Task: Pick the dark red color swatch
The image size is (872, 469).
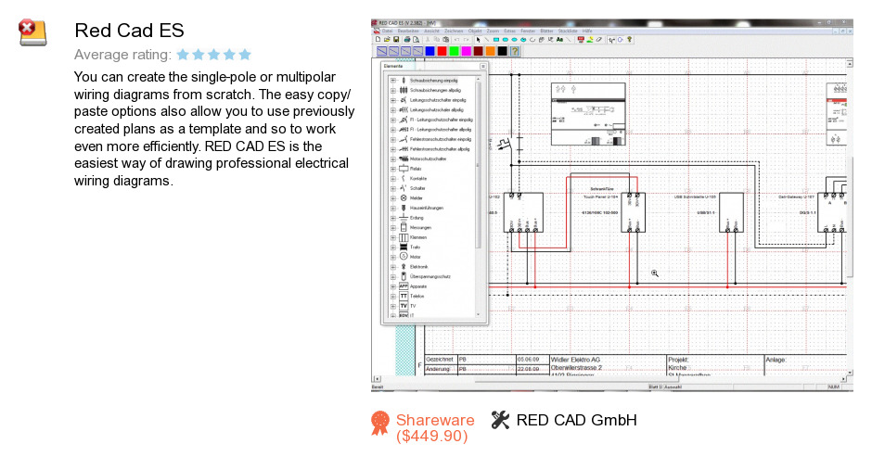Action: 479,51
